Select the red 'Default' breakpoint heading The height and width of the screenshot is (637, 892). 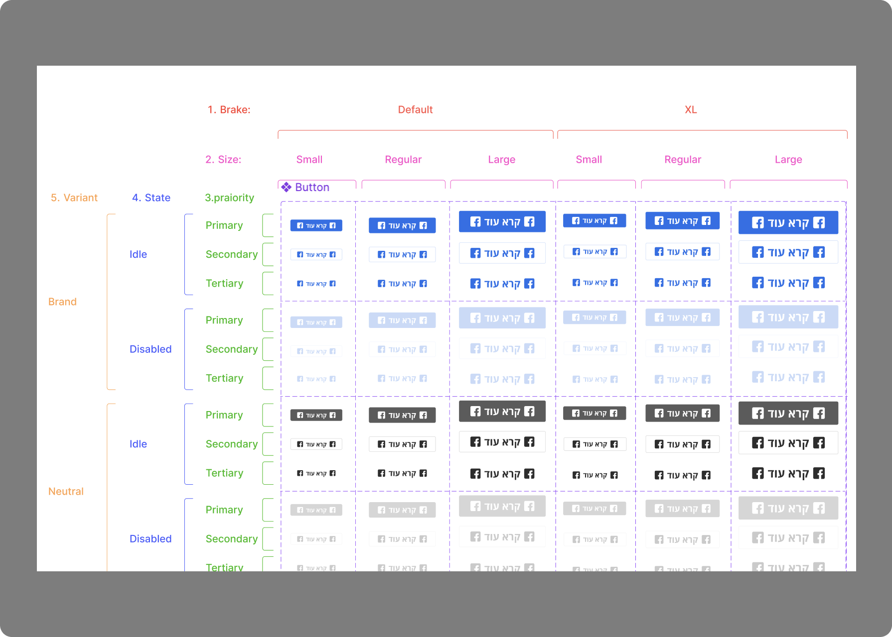[x=415, y=109]
